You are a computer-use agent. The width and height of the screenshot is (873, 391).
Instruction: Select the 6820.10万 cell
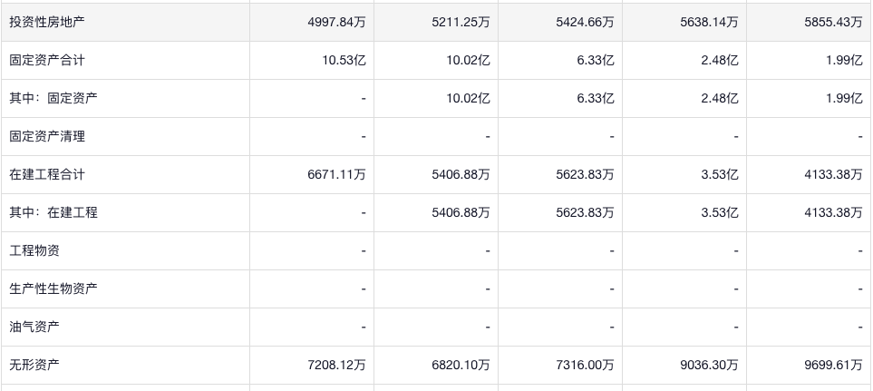point(461,365)
